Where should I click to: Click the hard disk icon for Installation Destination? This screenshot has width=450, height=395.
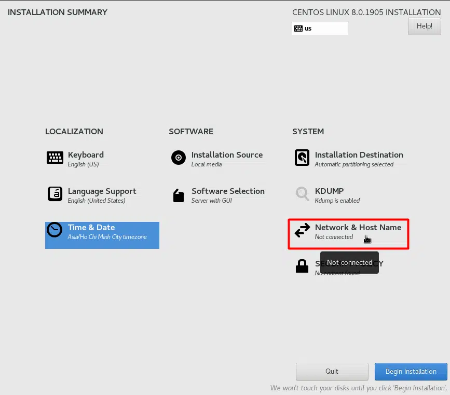pos(302,158)
